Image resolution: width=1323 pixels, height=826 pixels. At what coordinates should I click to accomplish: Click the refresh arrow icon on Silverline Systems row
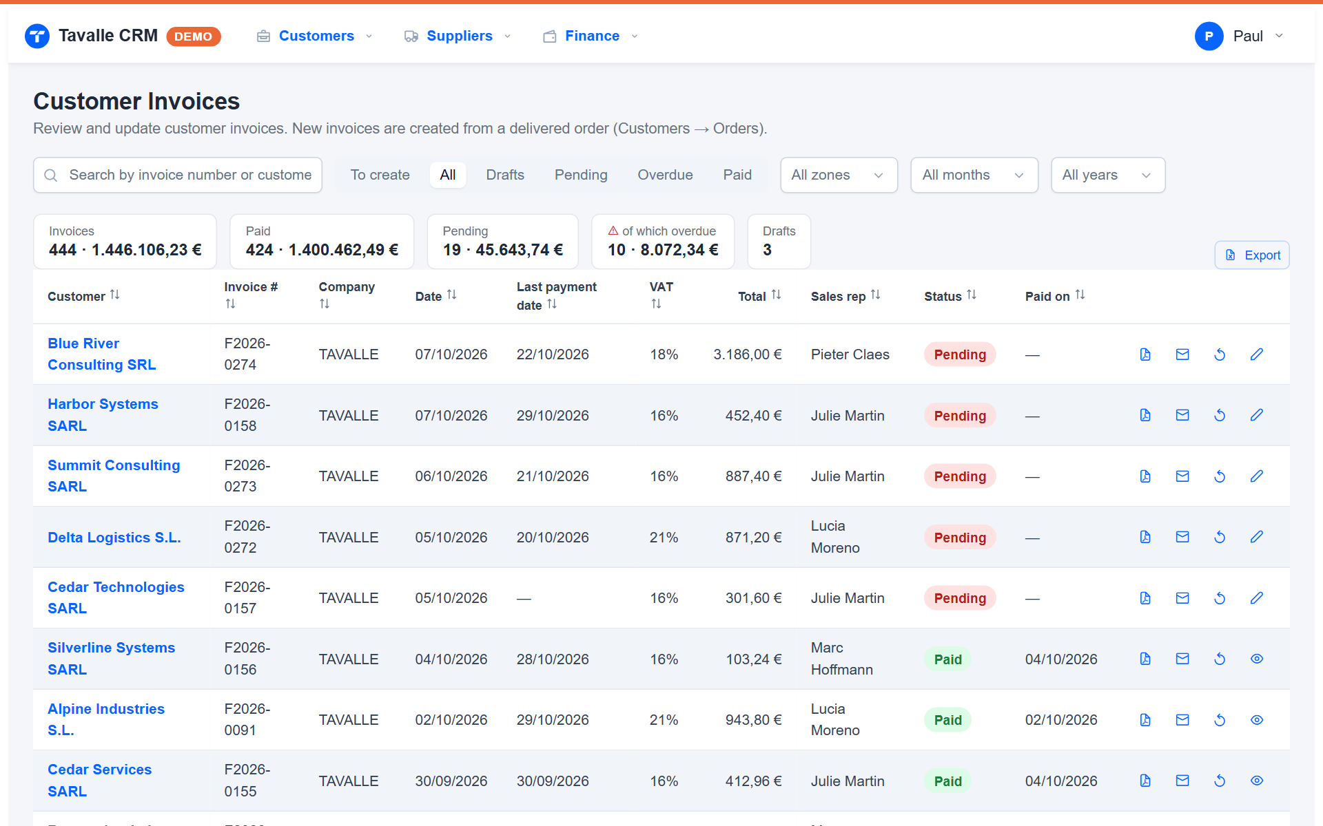[1220, 659]
